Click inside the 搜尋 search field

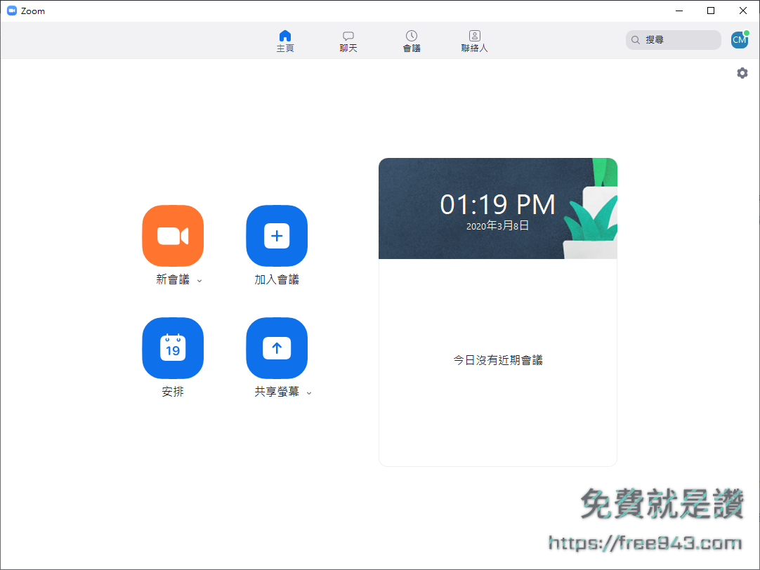(673, 40)
